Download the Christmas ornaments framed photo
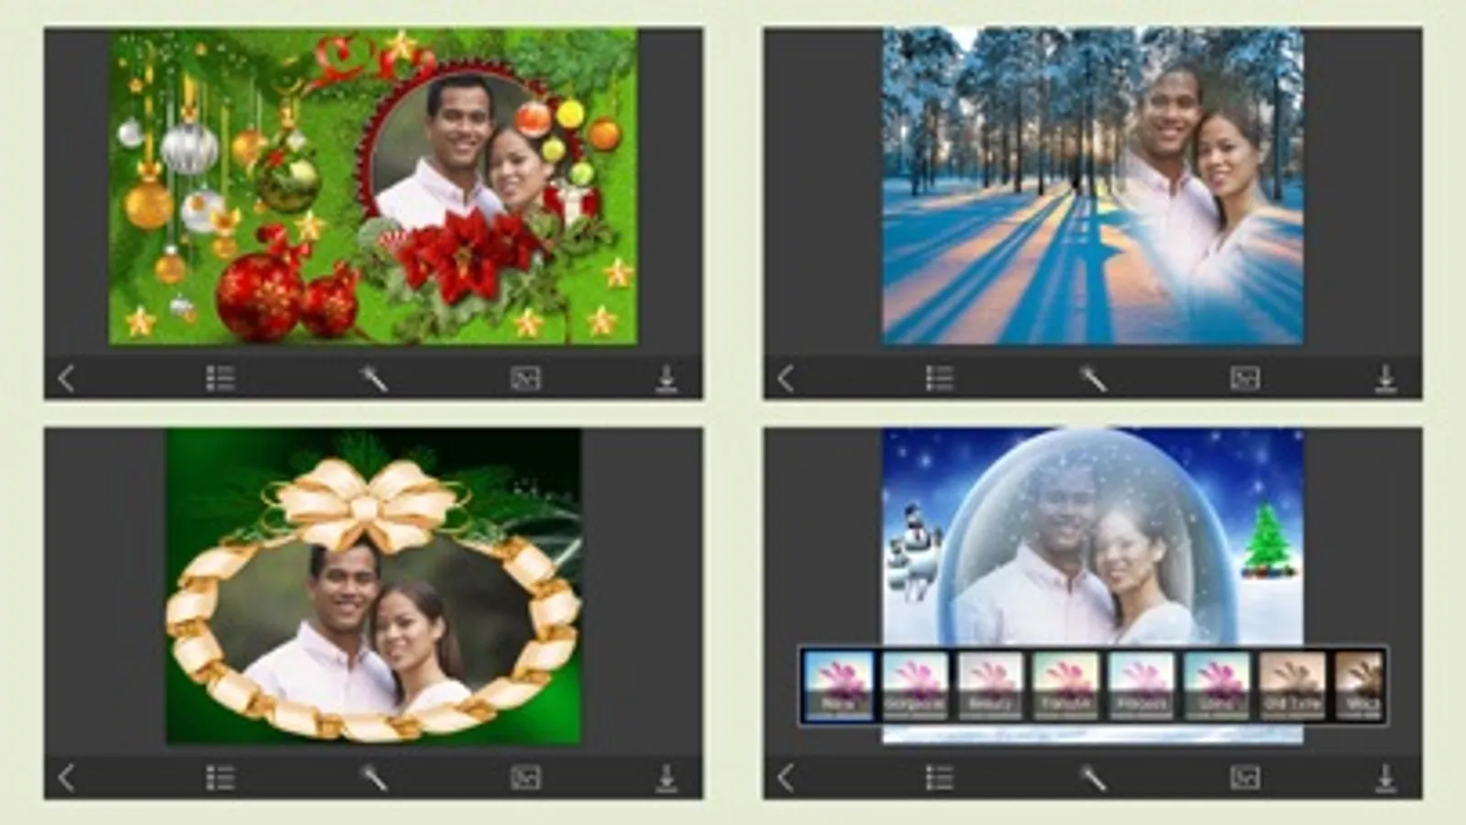The height and width of the screenshot is (825, 1466). [x=667, y=378]
